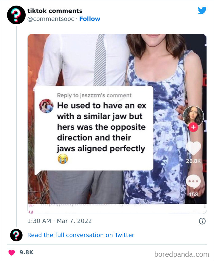The height and width of the screenshot is (261, 214).
Task: Open the 'tiktok comments' display name
Action: [x=55, y=11]
